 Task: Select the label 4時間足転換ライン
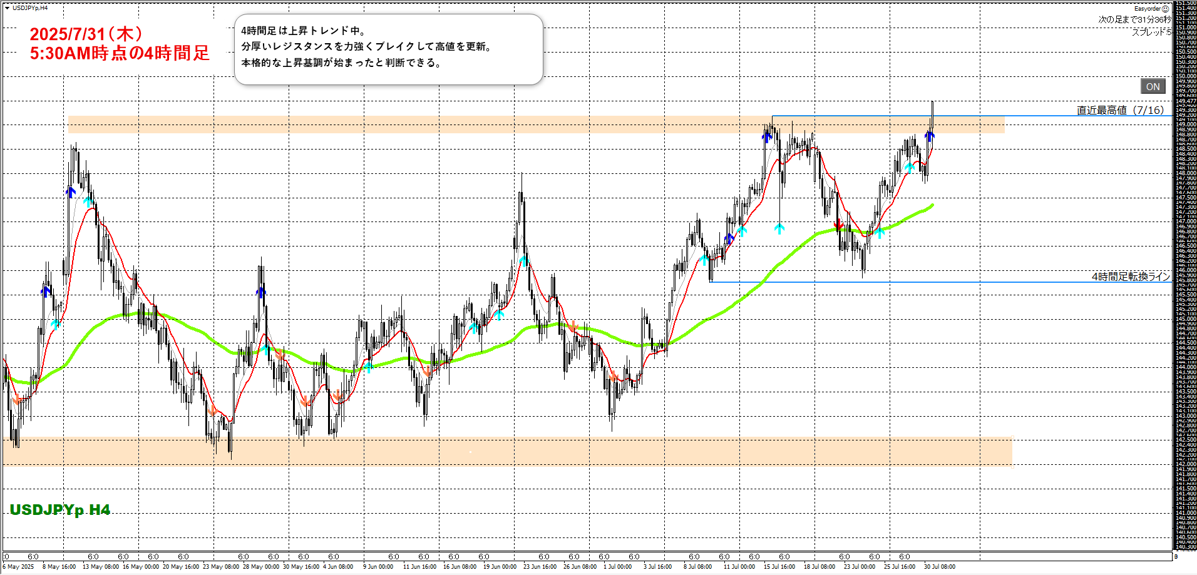point(1131,277)
